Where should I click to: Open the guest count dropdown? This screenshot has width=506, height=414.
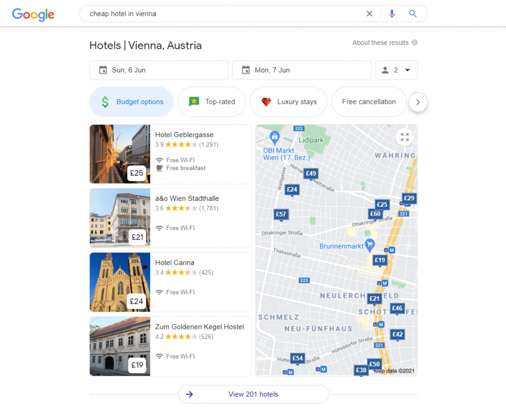(396, 70)
